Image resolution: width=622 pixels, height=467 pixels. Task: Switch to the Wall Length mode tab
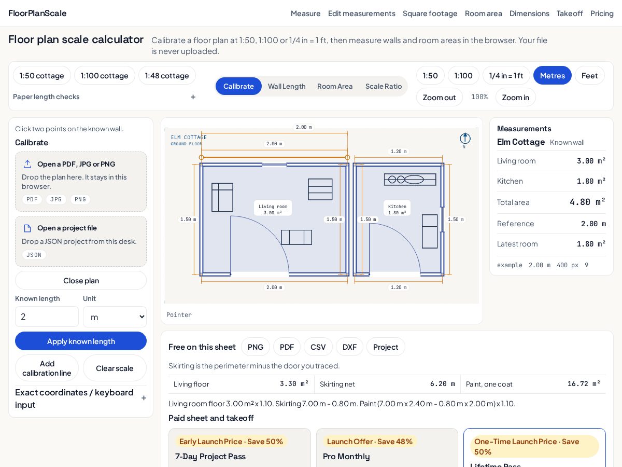click(287, 86)
